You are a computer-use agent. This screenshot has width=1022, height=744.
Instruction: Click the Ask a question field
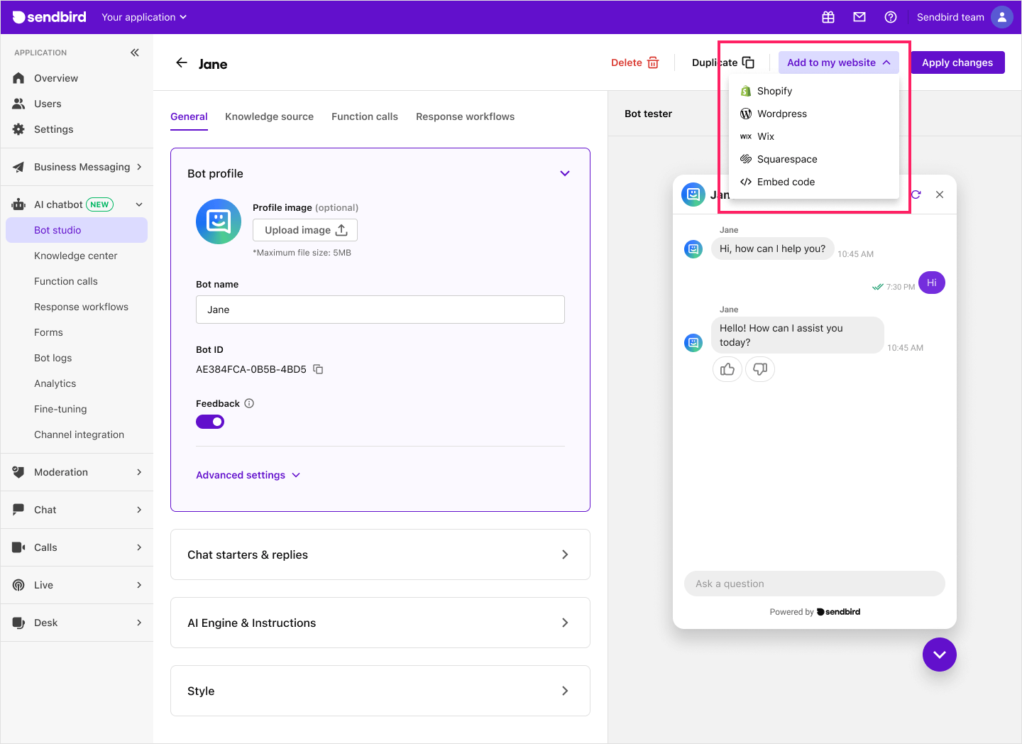click(815, 584)
